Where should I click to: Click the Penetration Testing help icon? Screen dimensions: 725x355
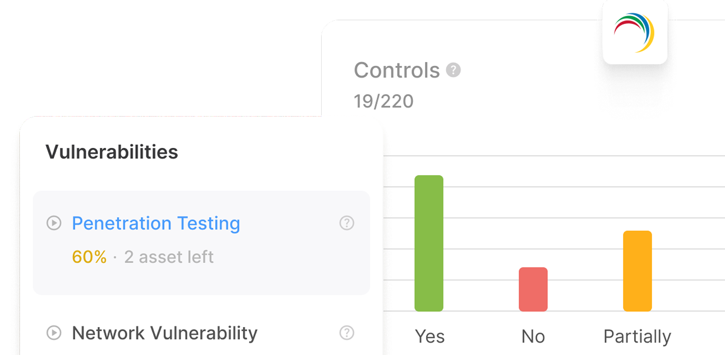point(347,223)
